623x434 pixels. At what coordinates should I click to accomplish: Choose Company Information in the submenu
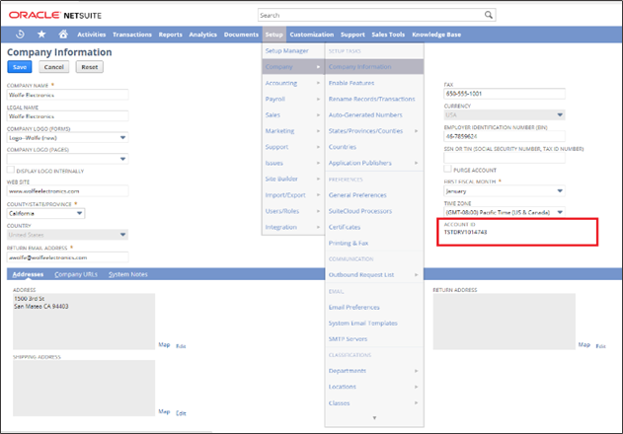374,67
